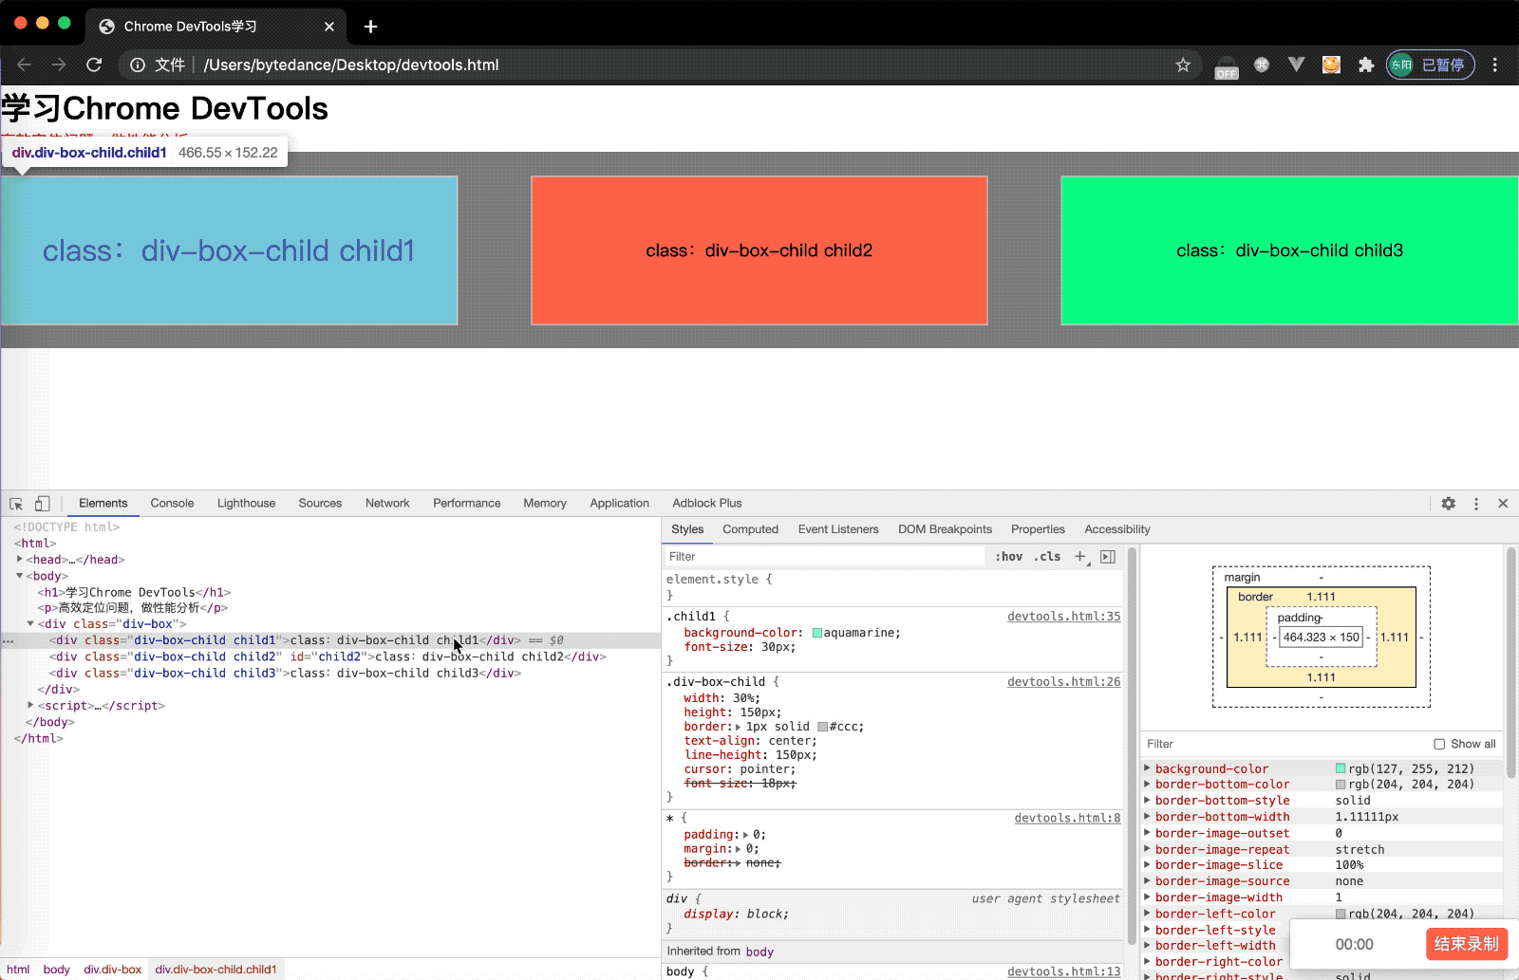Toggle the computed styles sidebar icon
1519x980 pixels.
[x=1107, y=557]
